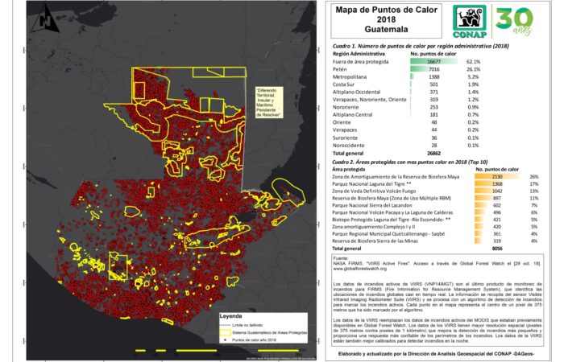
Task: Click the 26.1% percentage value
Action: tap(473, 69)
